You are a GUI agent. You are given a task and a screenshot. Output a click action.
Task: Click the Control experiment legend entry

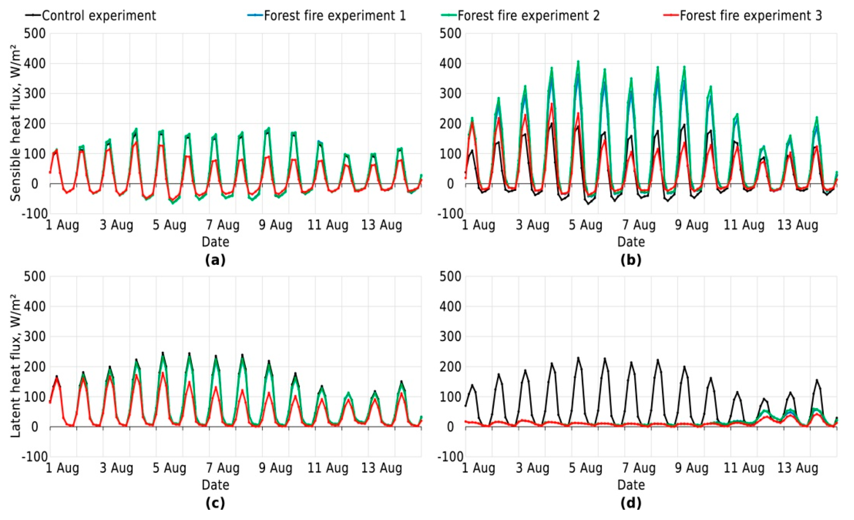tap(99, 16)
